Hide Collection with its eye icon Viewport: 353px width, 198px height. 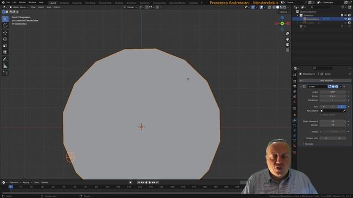click(345, 15)
